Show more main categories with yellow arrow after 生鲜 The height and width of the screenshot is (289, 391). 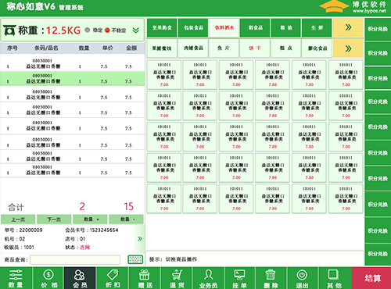[348, 27]
